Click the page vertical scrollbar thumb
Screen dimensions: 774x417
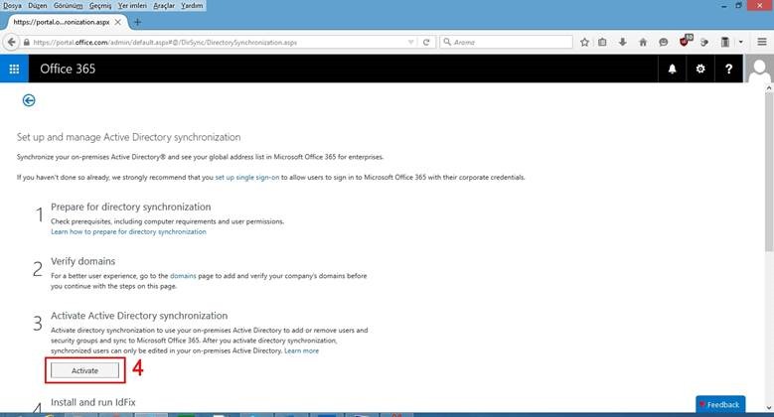click(769, 172)
